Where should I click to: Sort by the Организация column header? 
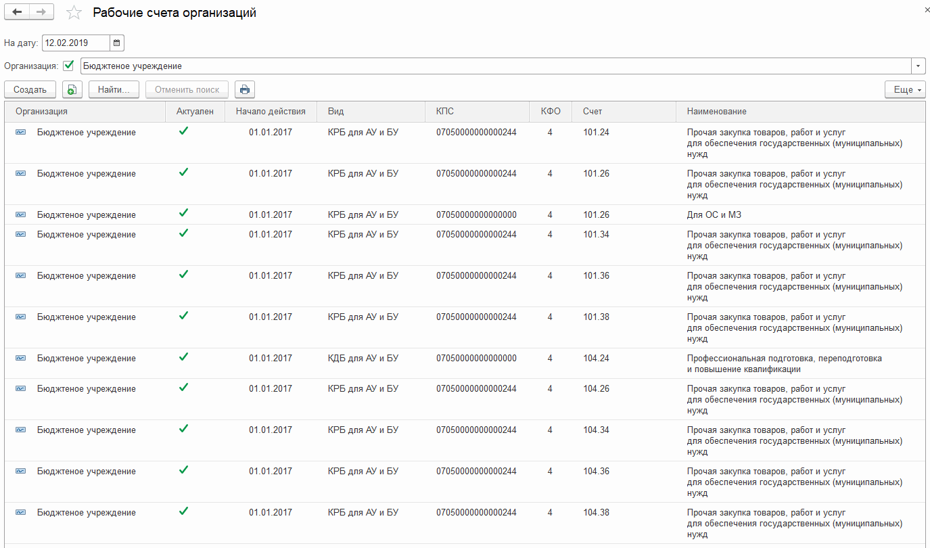(x=85, y=112)
